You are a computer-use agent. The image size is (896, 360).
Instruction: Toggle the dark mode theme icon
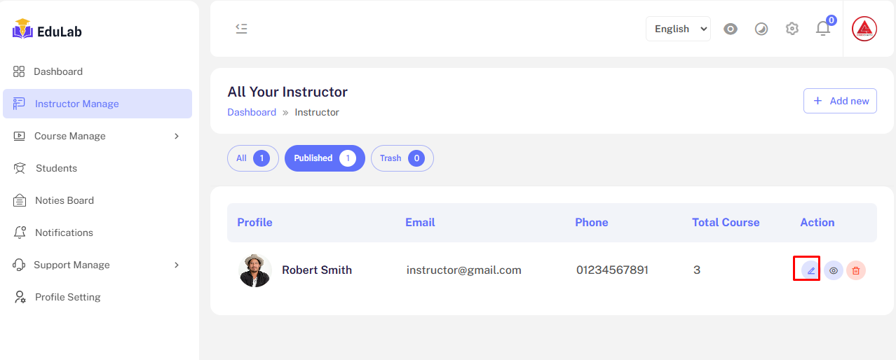[x=761, y=29]
